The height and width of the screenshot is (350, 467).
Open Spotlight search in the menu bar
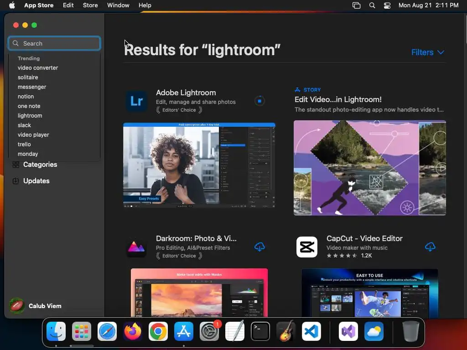[x=372, y=5]
